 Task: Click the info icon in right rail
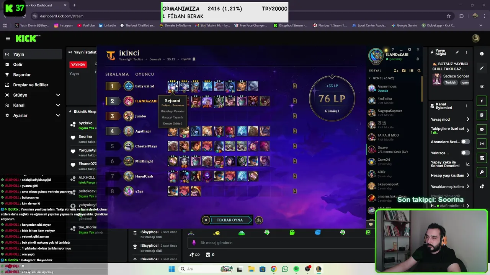click(482, 54)
